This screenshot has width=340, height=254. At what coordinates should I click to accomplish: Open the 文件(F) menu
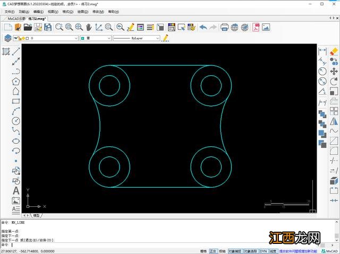pyautogui.click(x=10, y=11)
